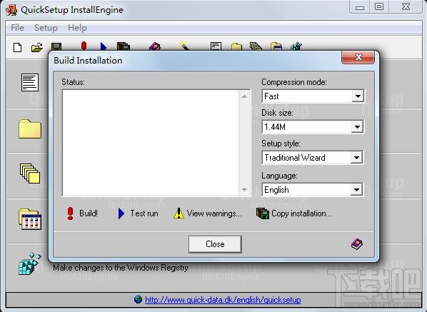Click the Status box scroll up arrow
This screenshot has width=427, height=312.
point(244,96)
